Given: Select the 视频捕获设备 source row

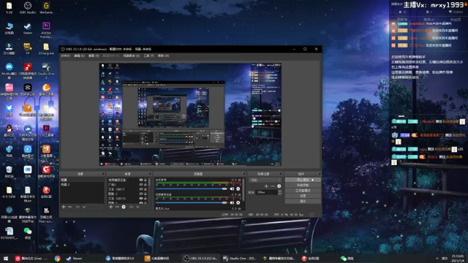Looking at the screenshot, I should pyautogui.click(x=127, y=180).
